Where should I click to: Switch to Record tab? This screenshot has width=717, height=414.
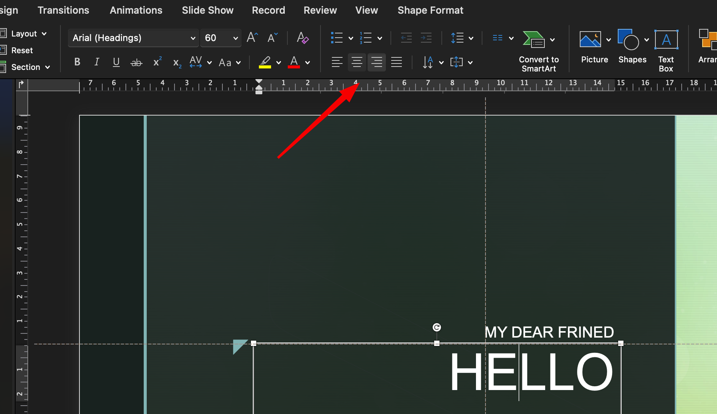pyautogui.click(x=268, y=10)
